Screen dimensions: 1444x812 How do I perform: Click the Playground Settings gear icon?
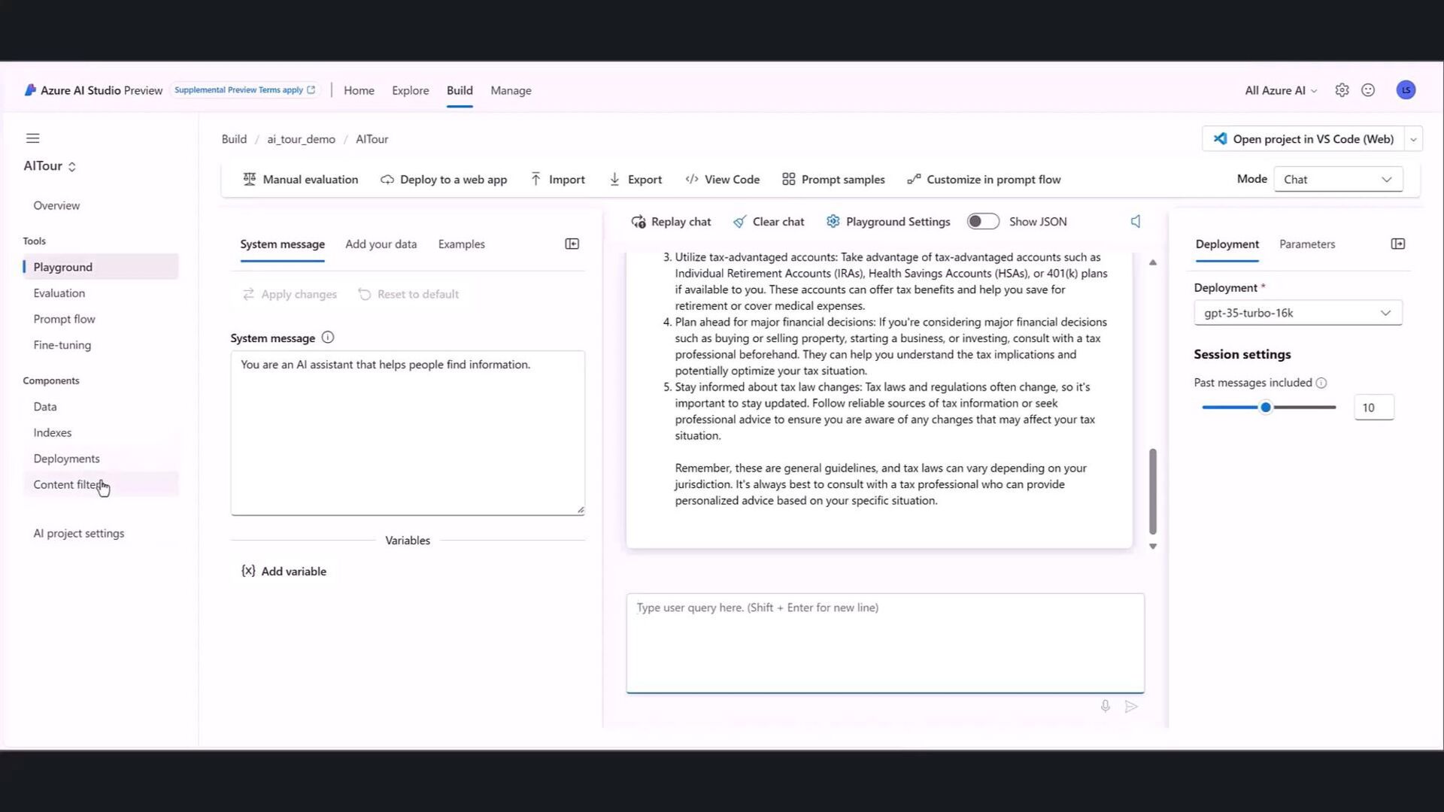833,221
